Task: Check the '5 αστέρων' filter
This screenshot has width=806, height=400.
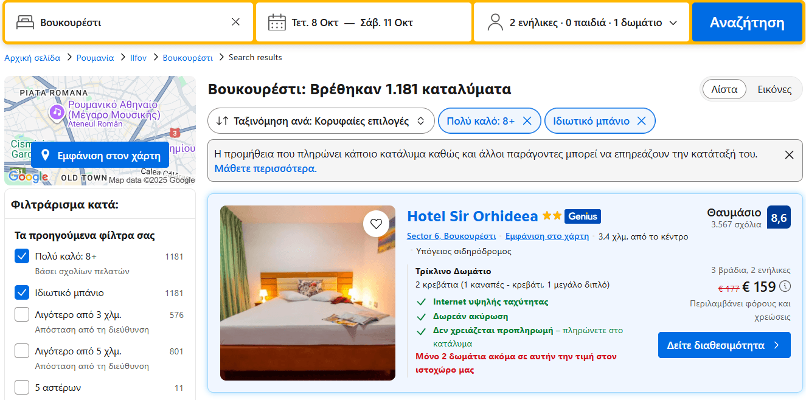Action: tap(22, 387)
